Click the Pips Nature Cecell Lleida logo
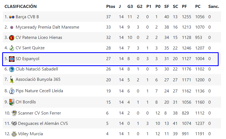The height and width of the screenshot is (139, 226). click(x=12, y=91)
